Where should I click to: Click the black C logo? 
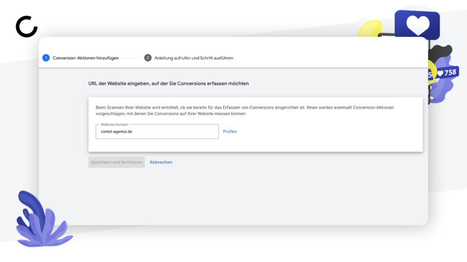26,26
